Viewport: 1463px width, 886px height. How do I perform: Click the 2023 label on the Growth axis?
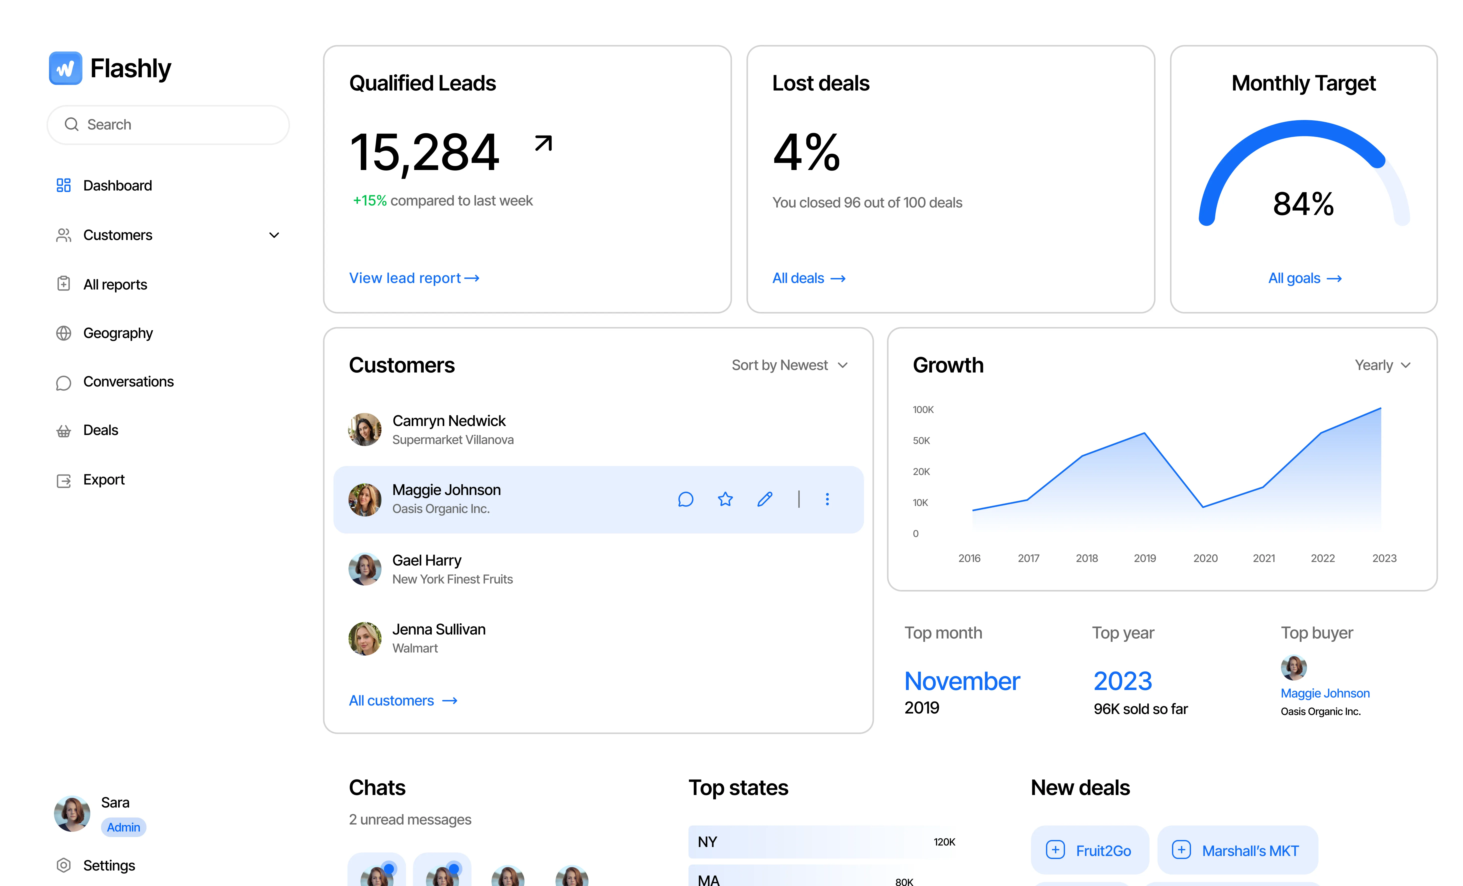click(1384, 558)
